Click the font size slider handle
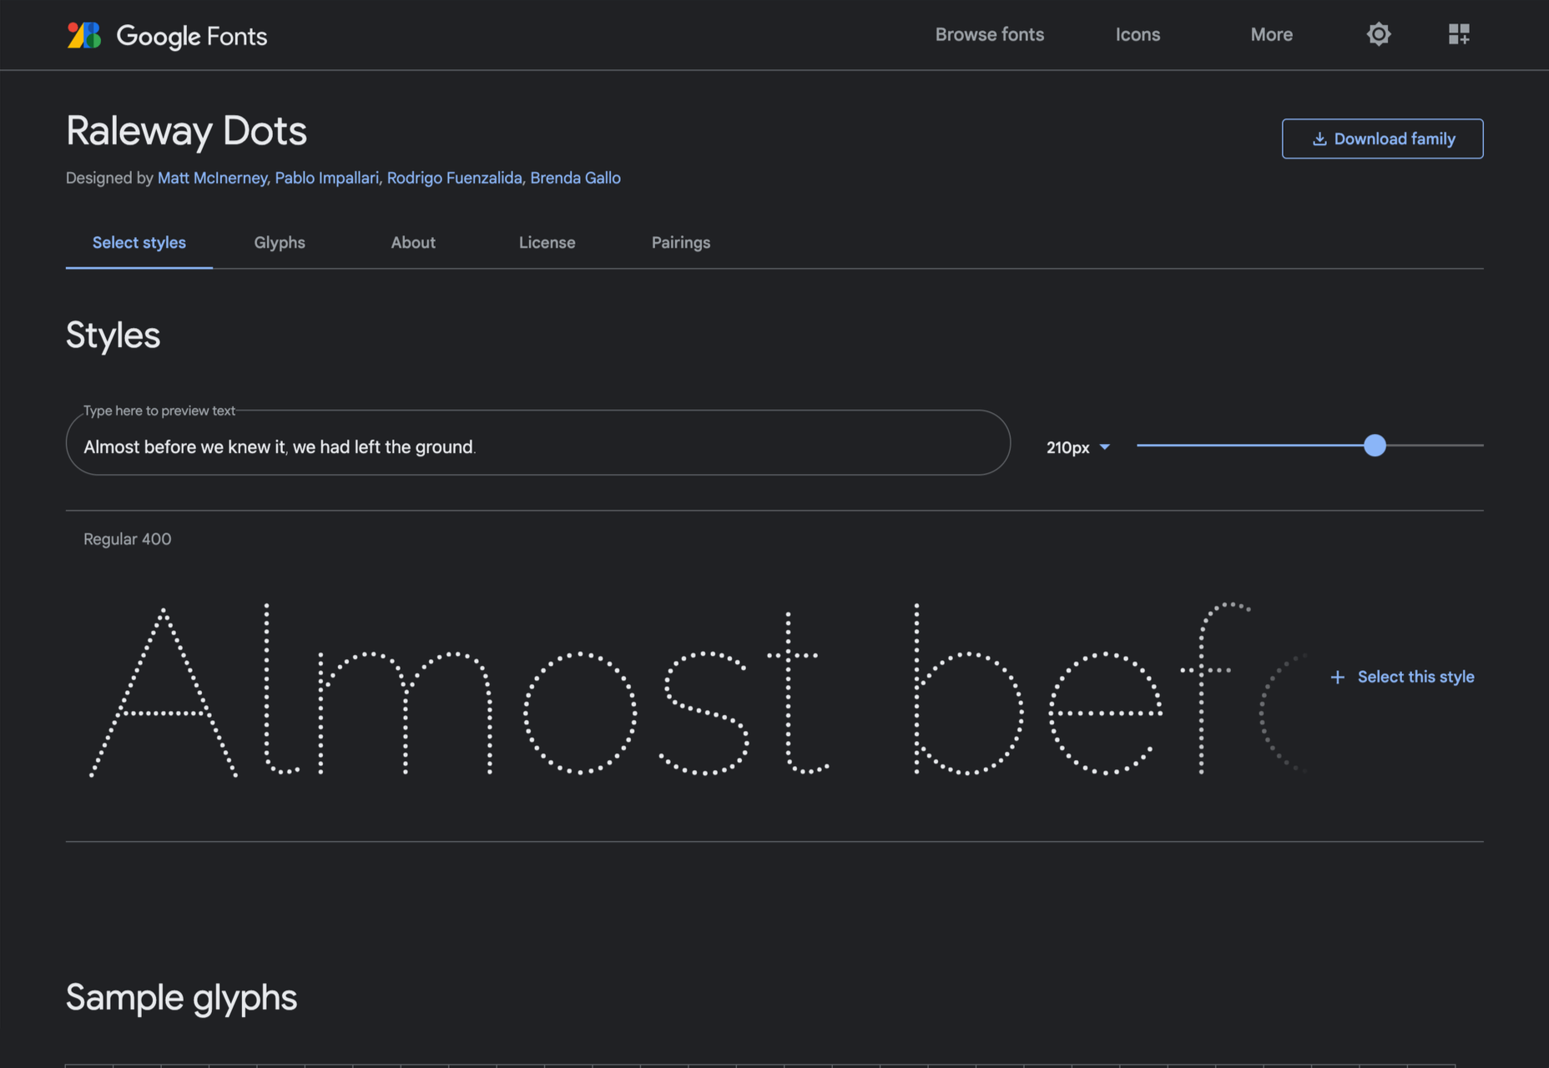Viewport: 1549px width, 1068px height. point(1374,446)
